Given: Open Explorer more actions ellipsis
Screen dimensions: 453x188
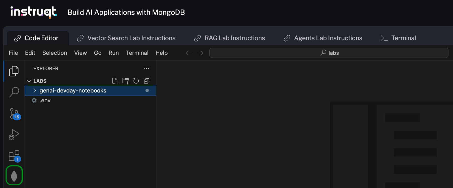Looking at the screenshot, I should [146, 68].
